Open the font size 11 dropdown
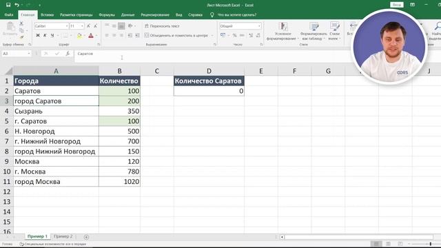Image resolution: width=441 pixels, height=248 pixels. [82, 26]
